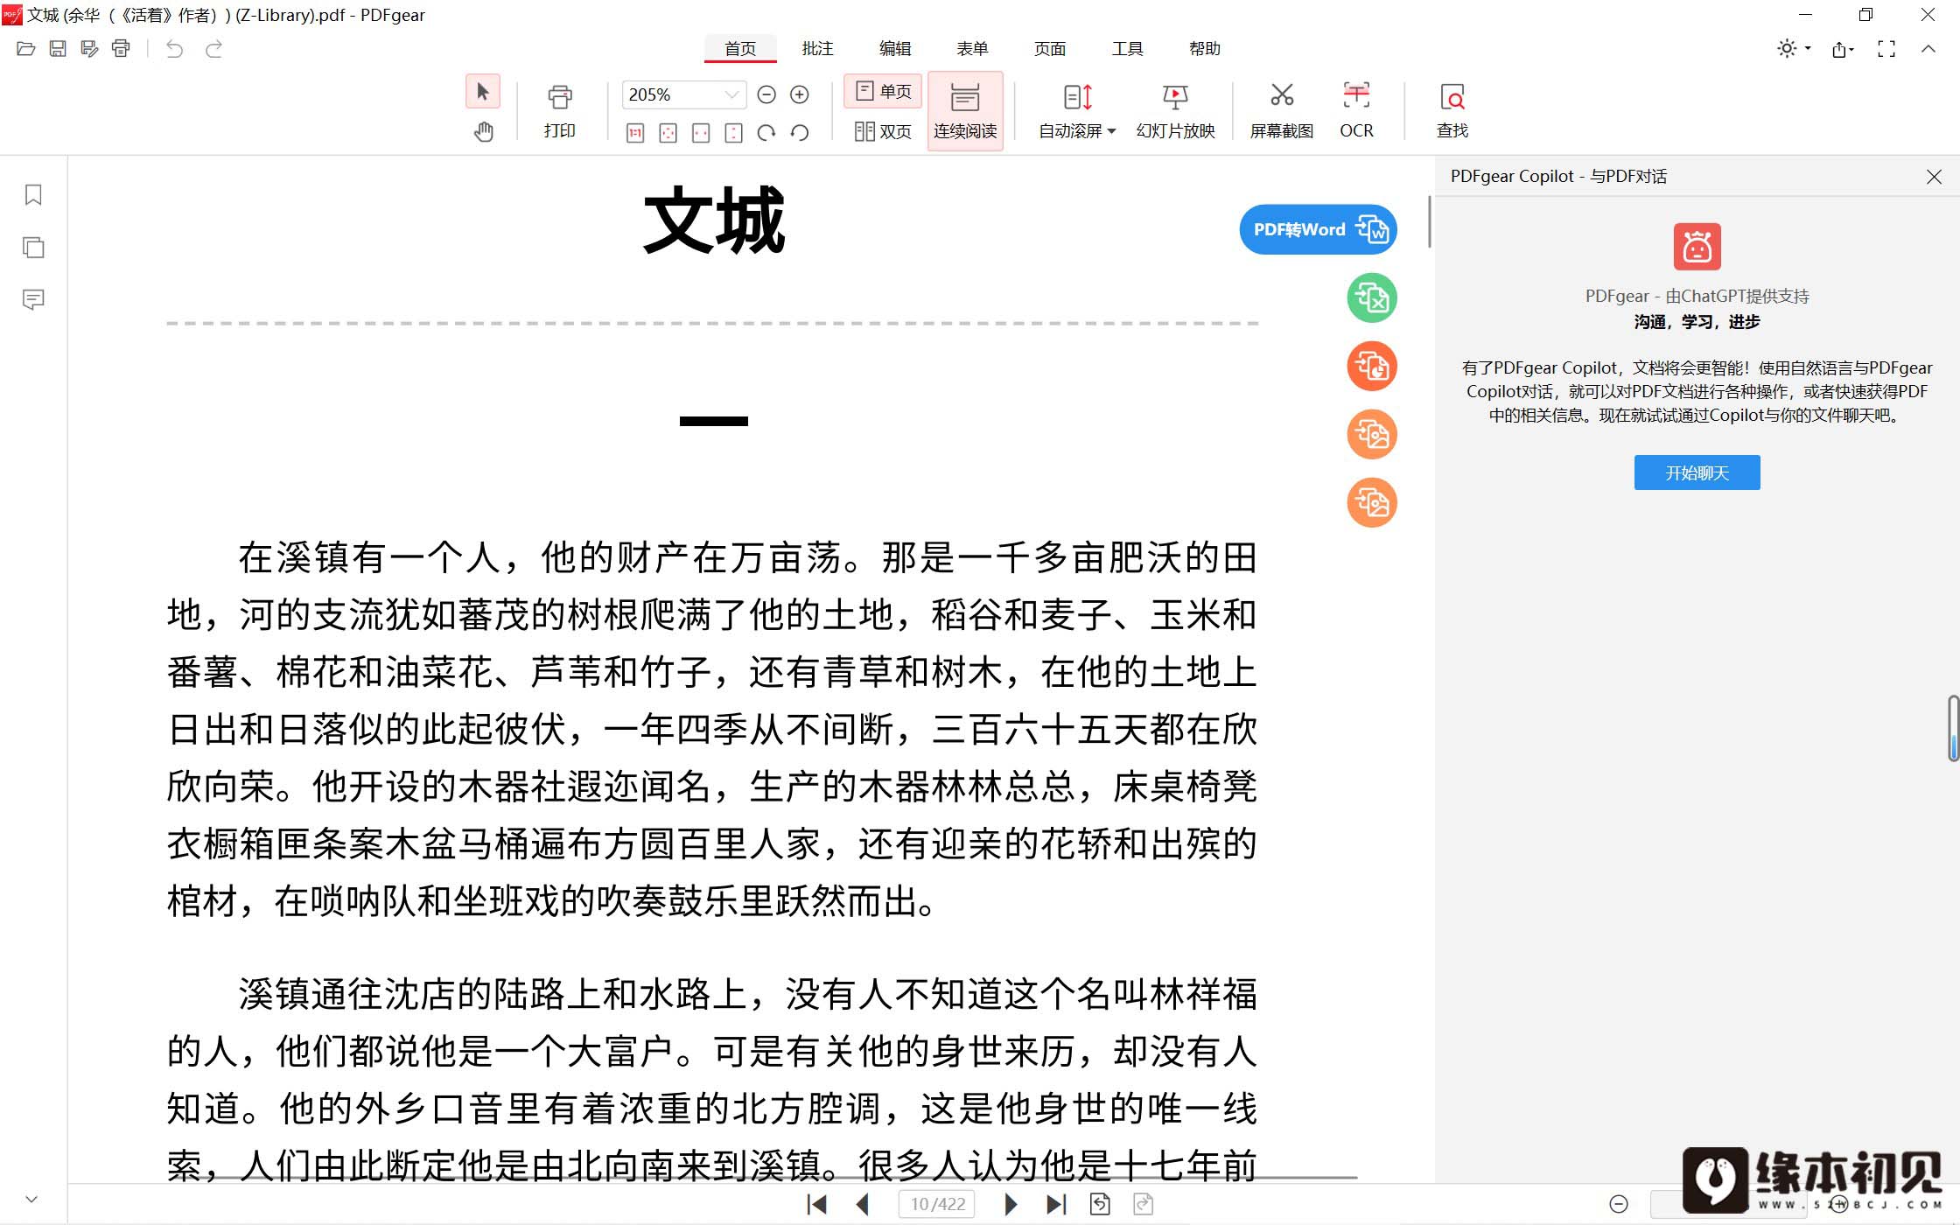Click the 屏幕截图 screenshot tool
This screenshot has height=1225, width=1960.
tap(1282, 111)
